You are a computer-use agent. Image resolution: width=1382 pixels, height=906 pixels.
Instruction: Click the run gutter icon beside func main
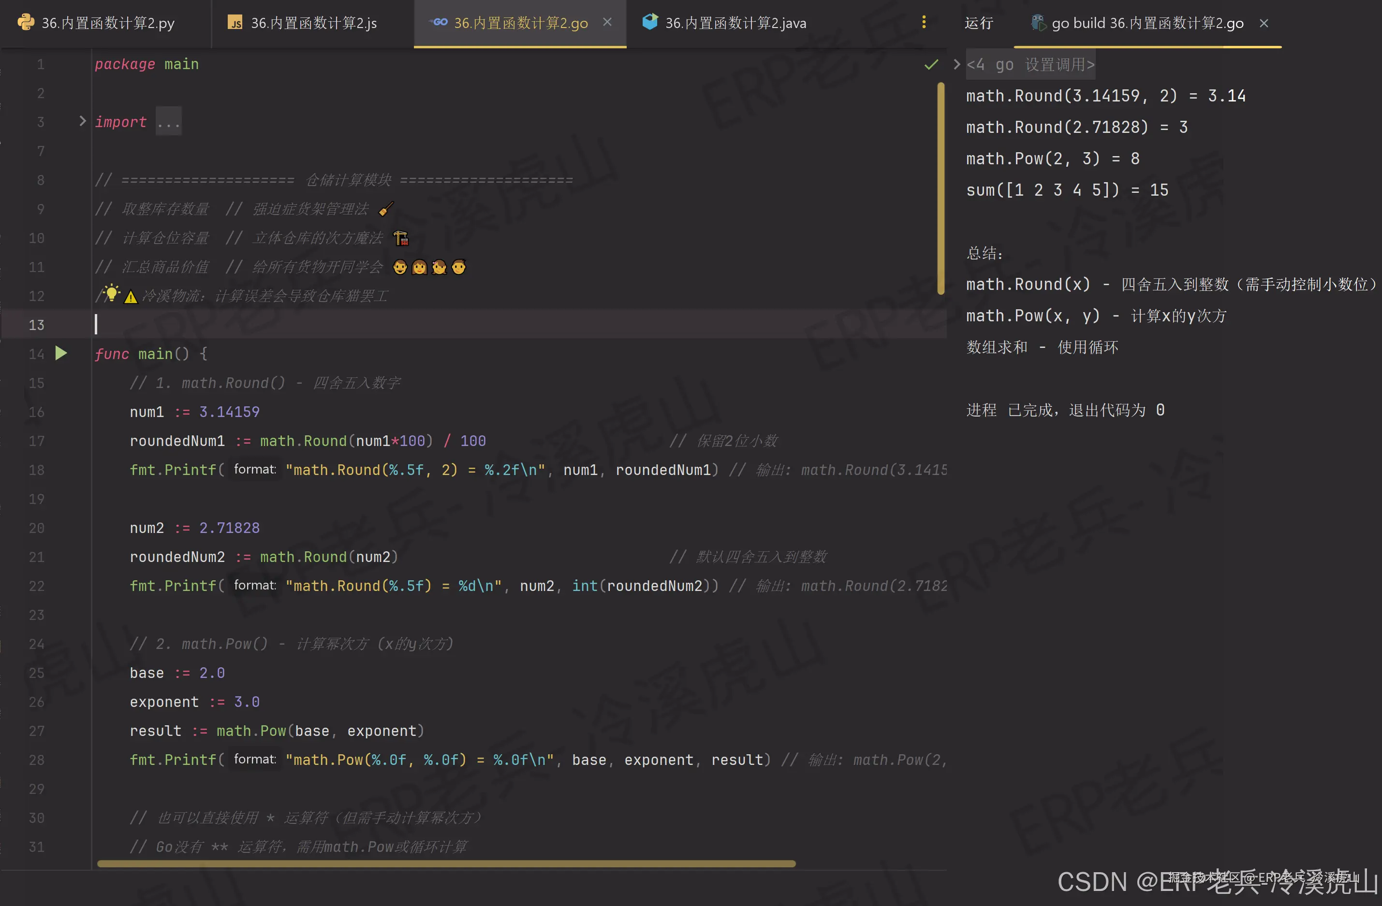(61, 353)
